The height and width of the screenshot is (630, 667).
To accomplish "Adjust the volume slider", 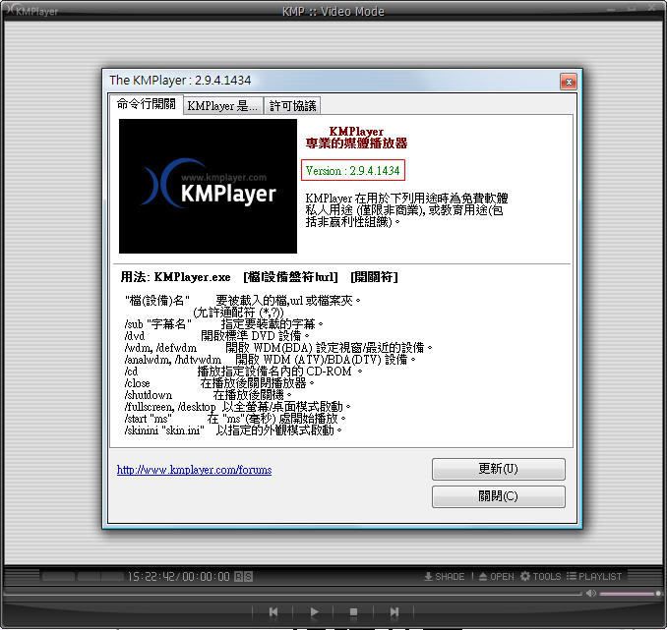I will tap(630, 594).
